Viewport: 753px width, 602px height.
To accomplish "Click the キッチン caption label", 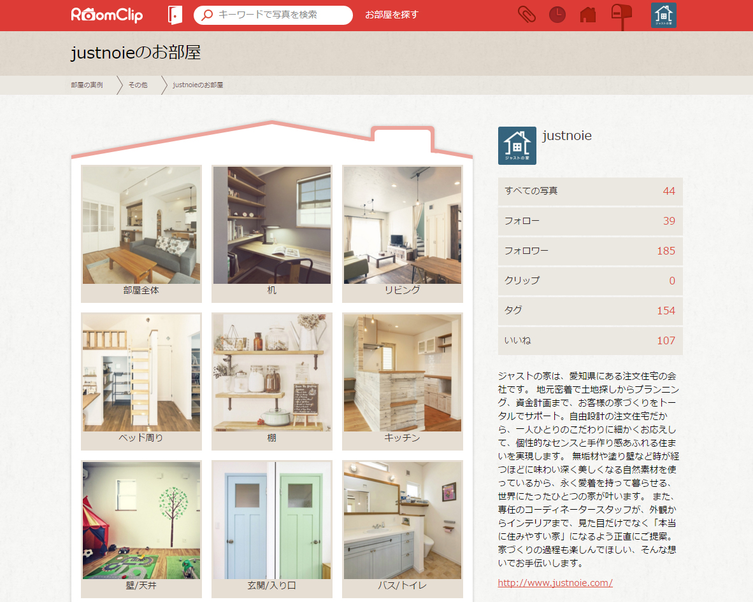I will tap(403, 437).
